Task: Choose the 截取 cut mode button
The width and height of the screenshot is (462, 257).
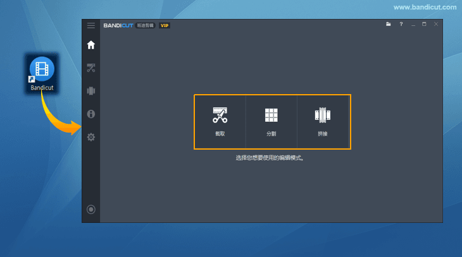Action: 220,122
